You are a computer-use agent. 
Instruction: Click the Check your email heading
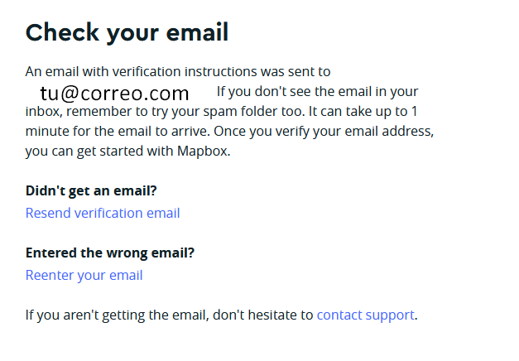click(127, 32)
